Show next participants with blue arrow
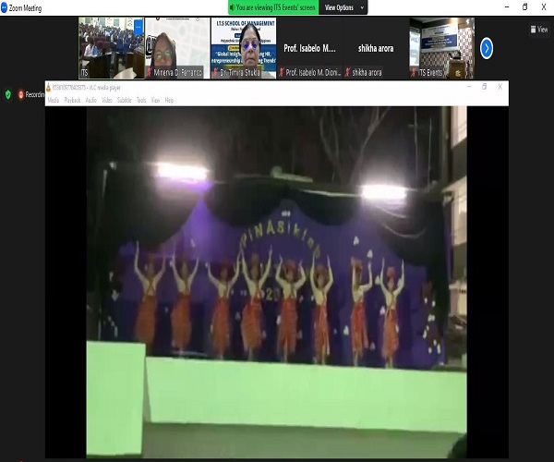554x462 pixels. (x=487, y=48)
